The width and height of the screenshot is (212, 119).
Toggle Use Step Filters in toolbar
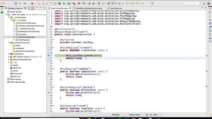pyautogui.click(x=55, y=4)
